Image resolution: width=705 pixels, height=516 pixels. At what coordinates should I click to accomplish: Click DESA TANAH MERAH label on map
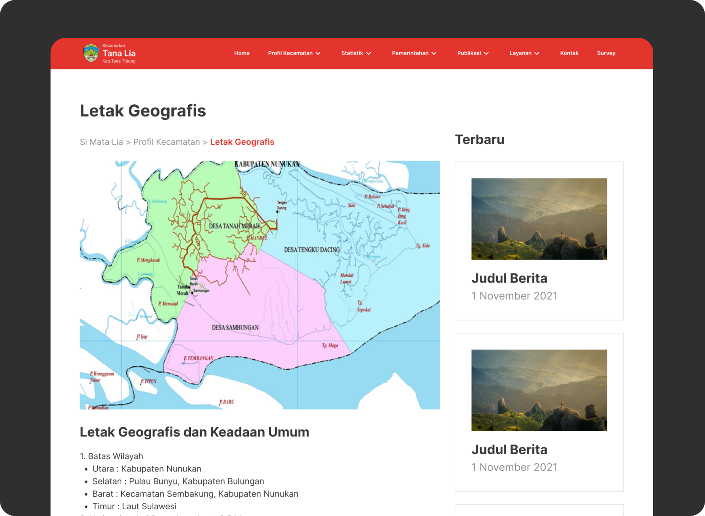click(x=235, y=226)
